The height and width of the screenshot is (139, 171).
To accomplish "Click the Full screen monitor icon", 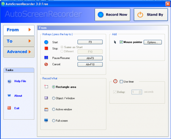I will tap(46, 120).
